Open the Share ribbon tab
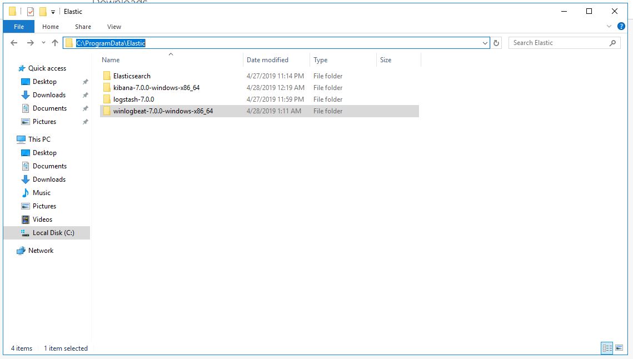This screenshot has width=633, height=359. pyautogui.click(x=83, y=27)
